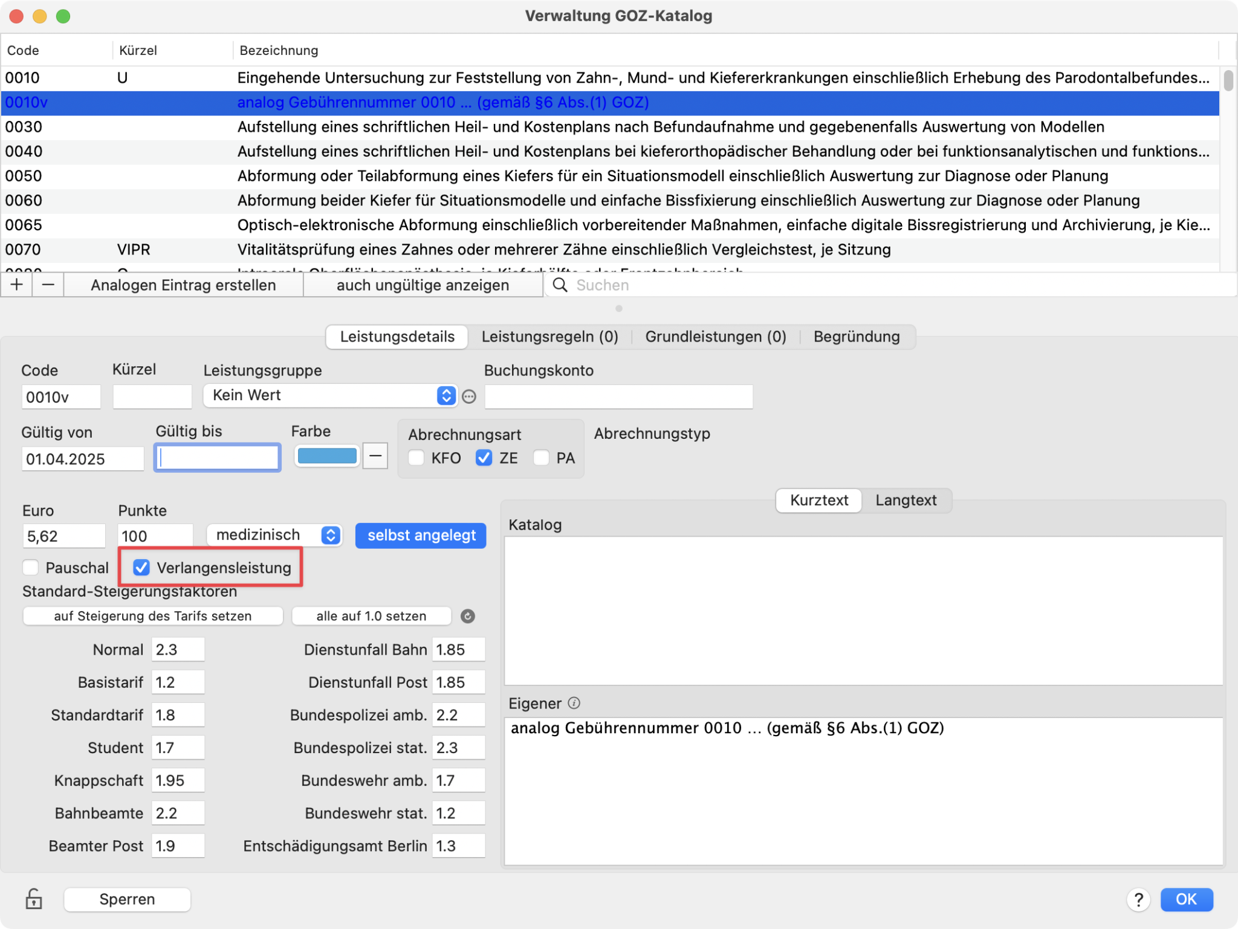Click the Normal factor field 2.3
The height and width of the screenshot is (929, 1238).
coord(178,650)
